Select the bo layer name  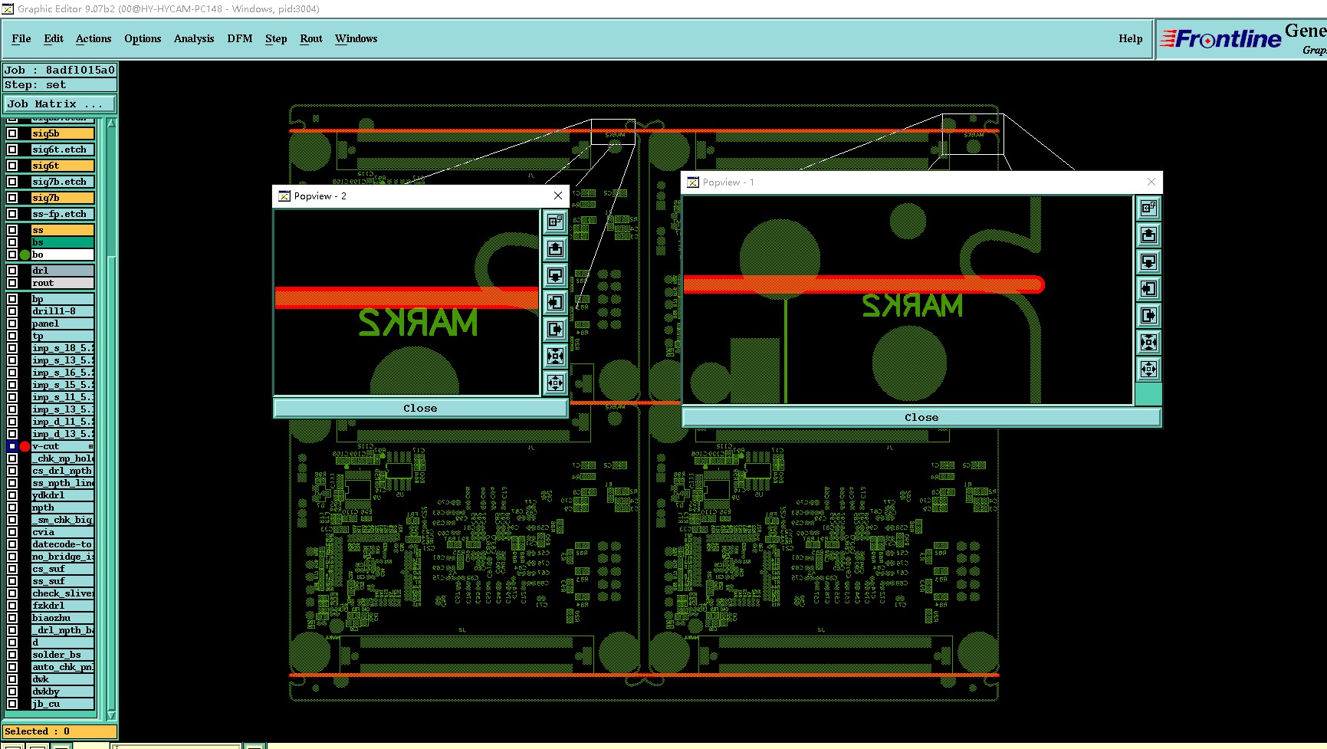[62, 255]
